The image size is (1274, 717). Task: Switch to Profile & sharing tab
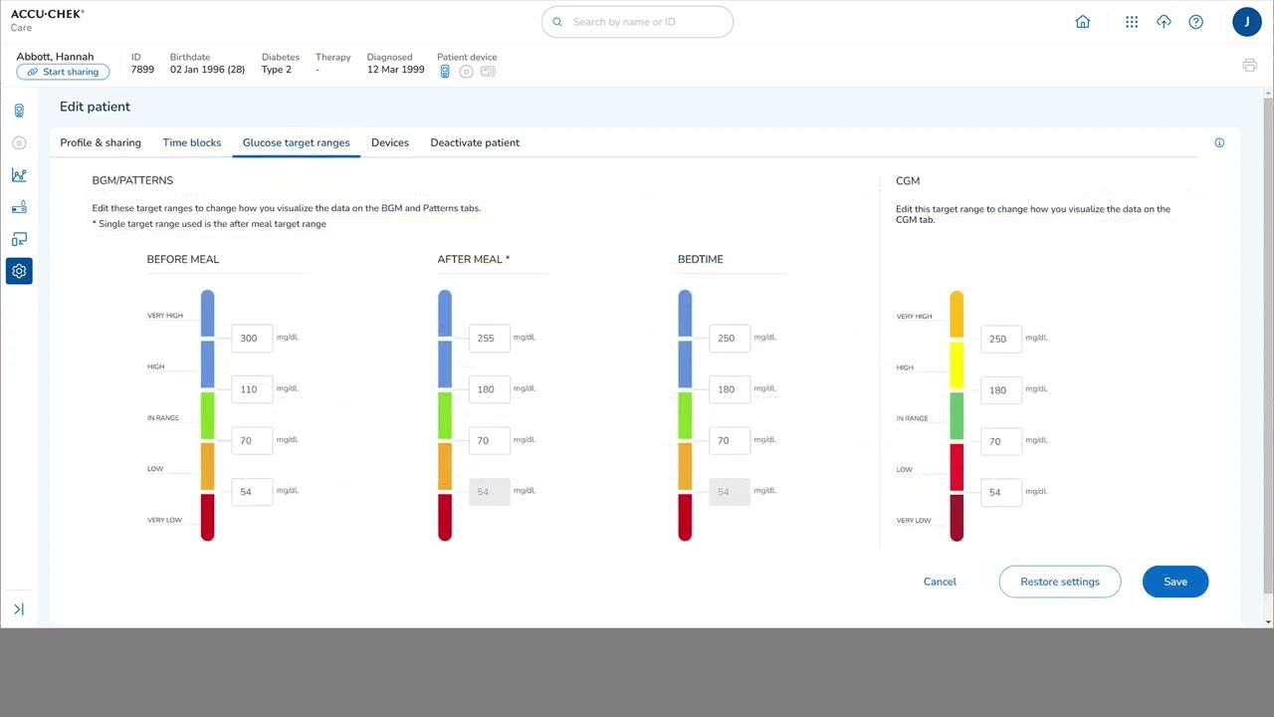pos(101,142)
